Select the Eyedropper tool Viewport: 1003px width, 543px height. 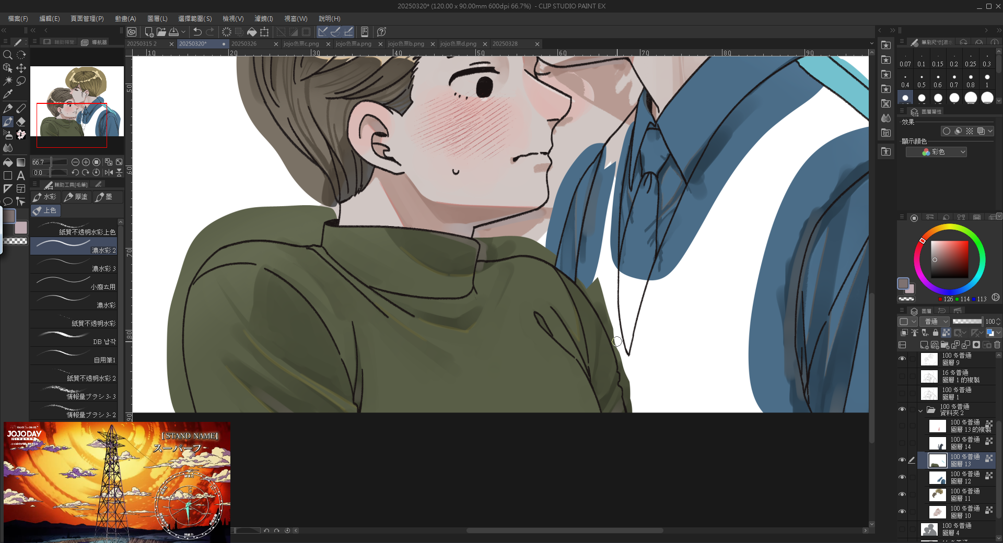(8, 94)
